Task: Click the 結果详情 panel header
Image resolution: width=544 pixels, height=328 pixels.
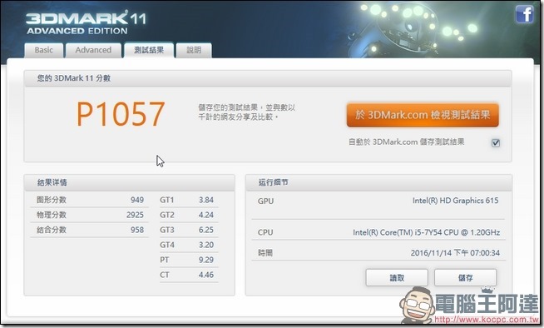Action: [130, 182]
